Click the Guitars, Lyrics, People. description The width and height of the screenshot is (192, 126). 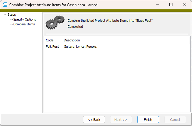80,47
